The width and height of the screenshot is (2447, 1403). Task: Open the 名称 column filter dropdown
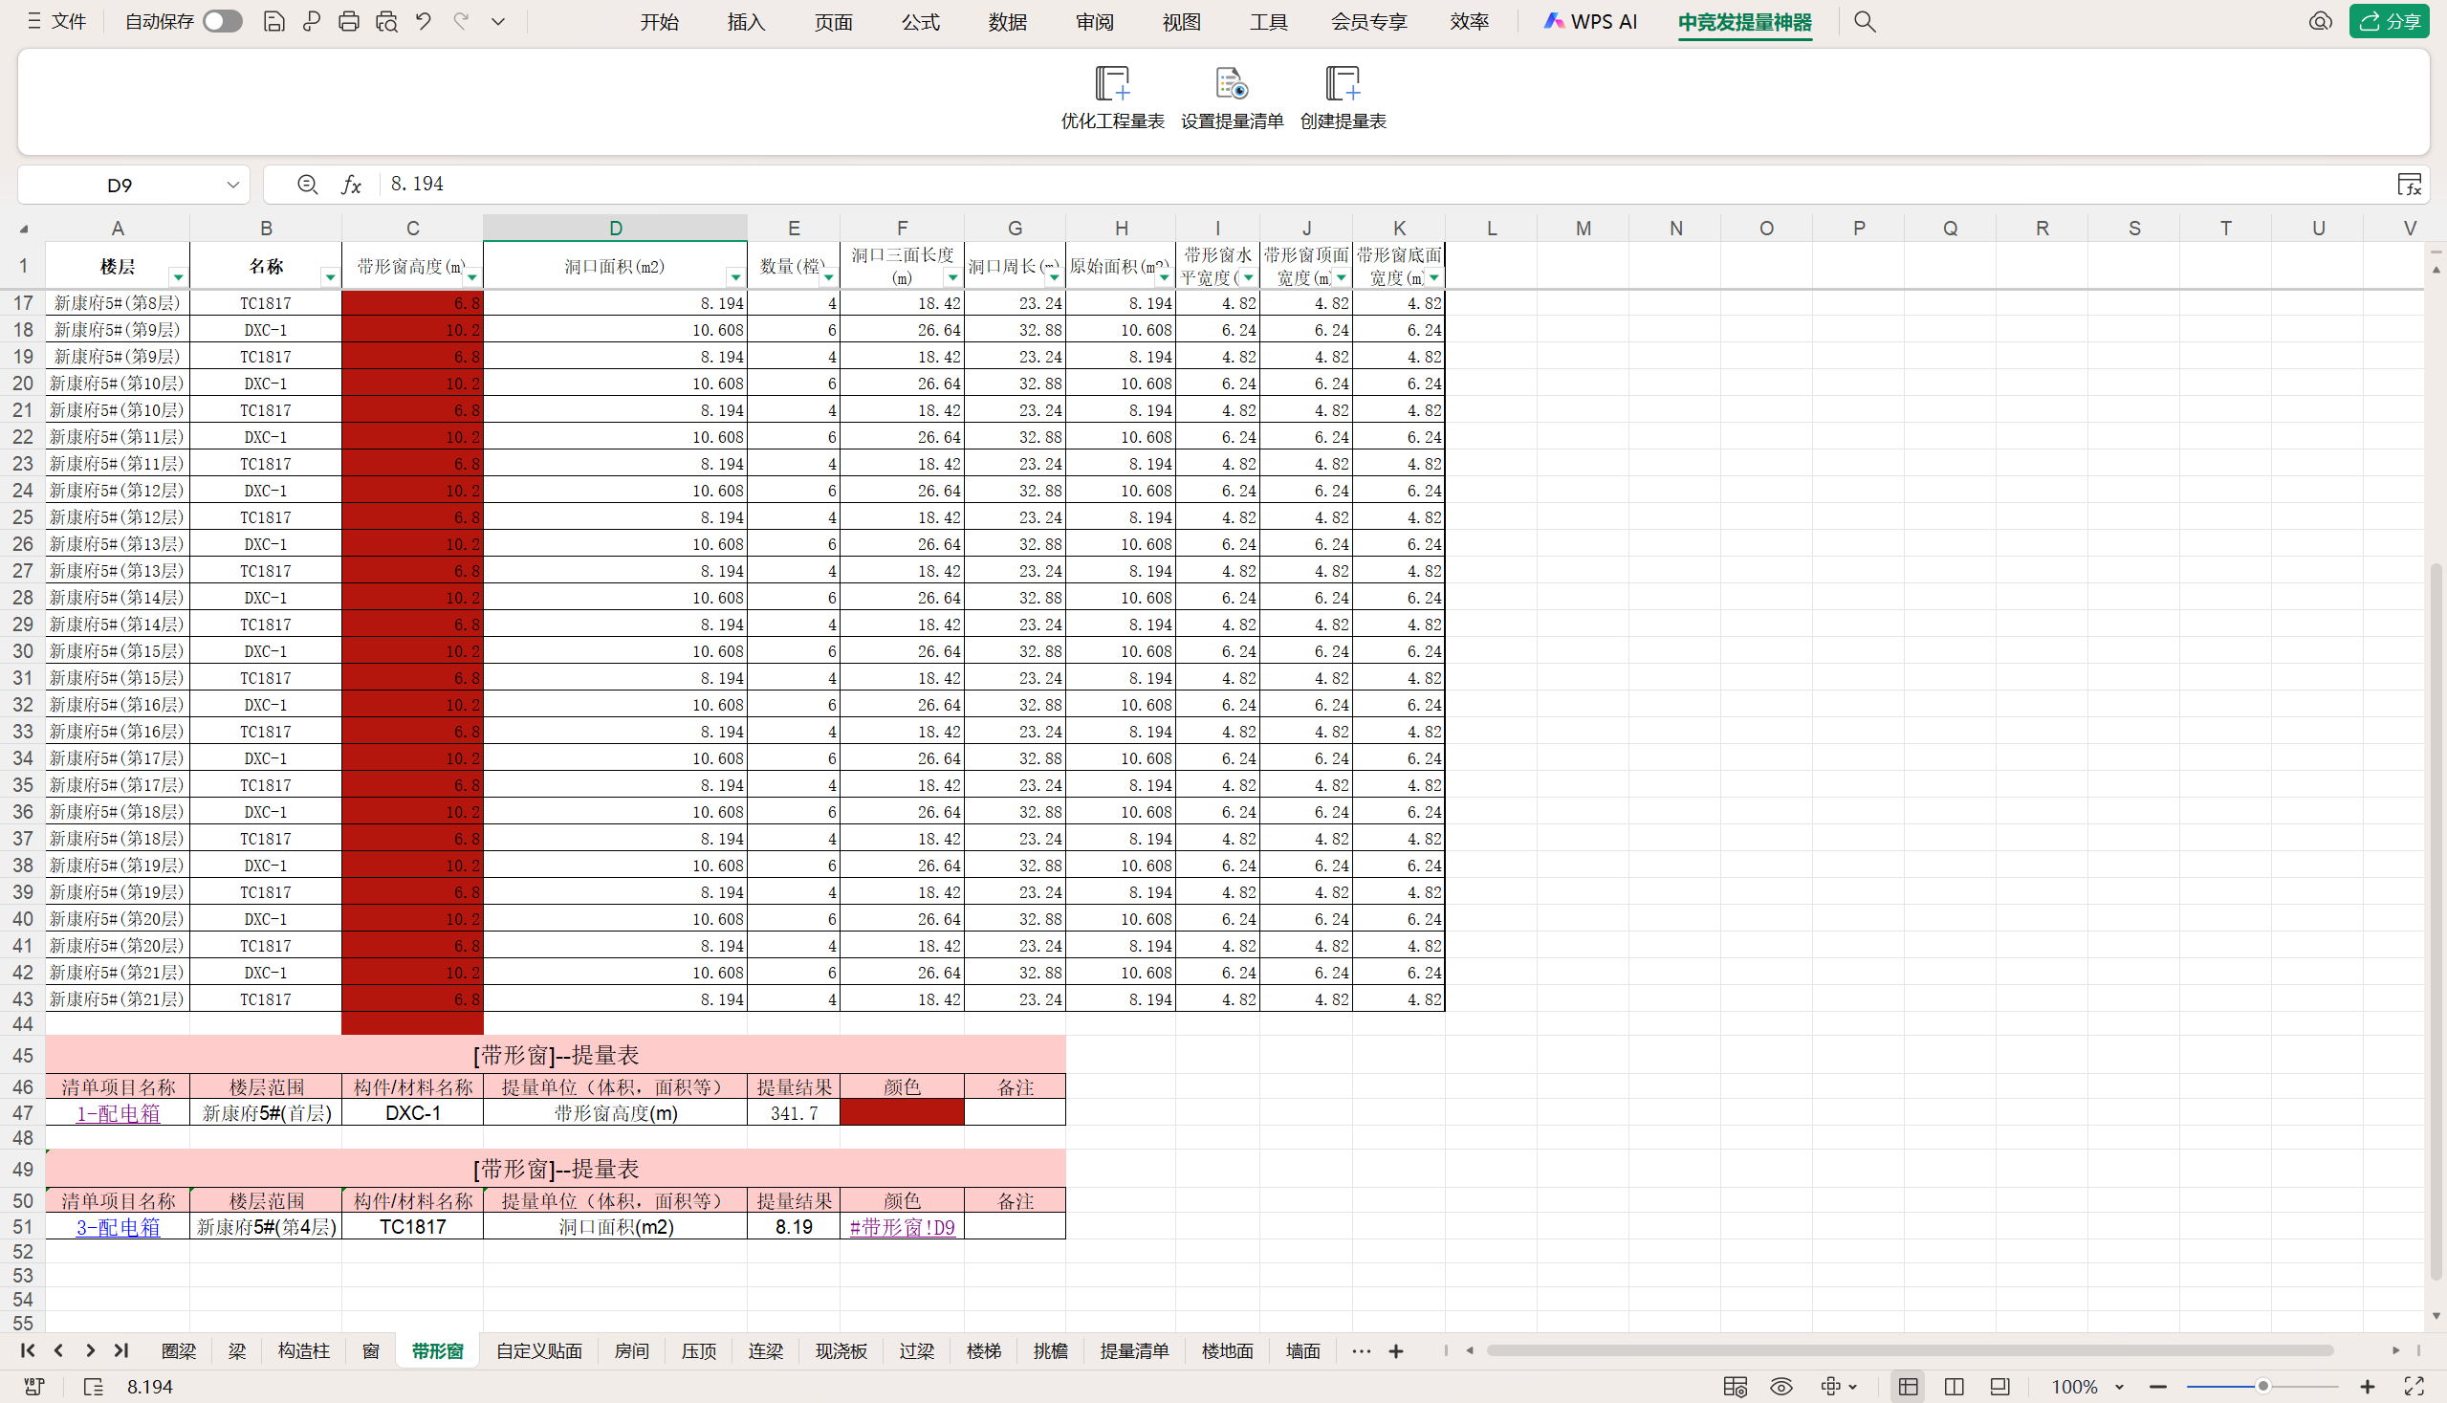(330, 277)
